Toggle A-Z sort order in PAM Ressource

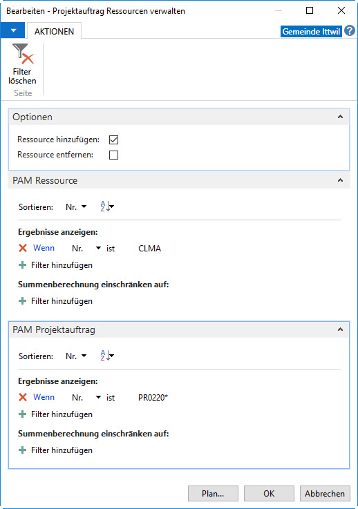[x=107, y=207]
